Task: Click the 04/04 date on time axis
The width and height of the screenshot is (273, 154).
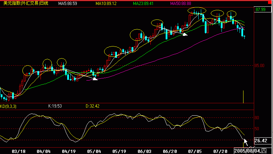Action: 44,152
